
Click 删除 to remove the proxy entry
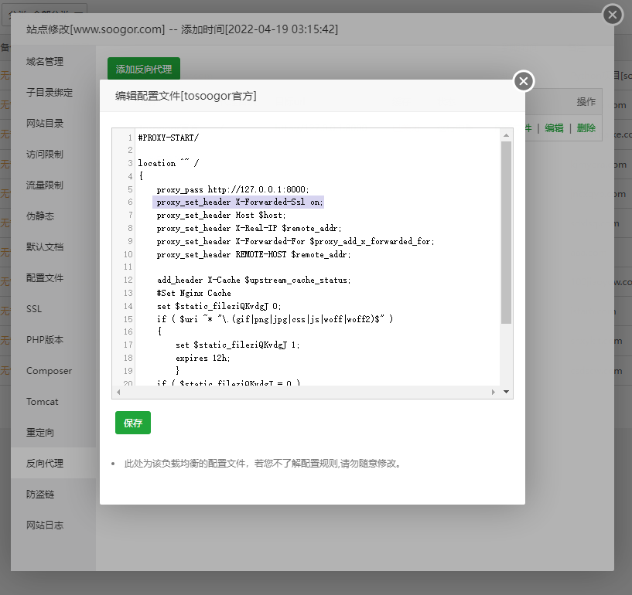[585, 127]
